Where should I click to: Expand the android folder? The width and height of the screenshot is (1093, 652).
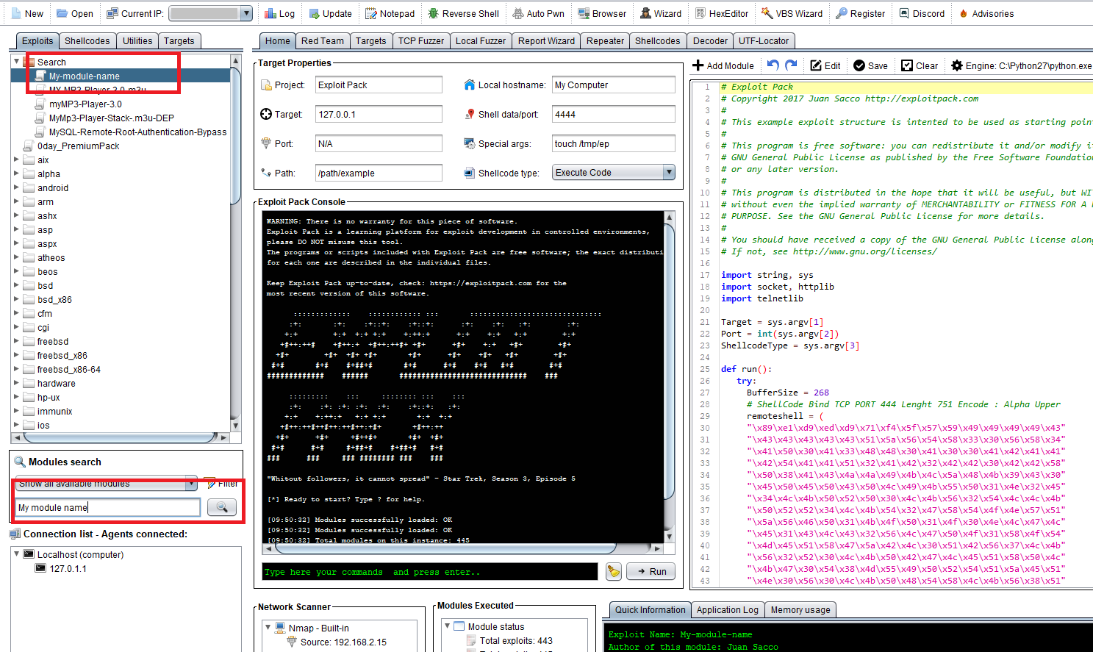(16, 187)
